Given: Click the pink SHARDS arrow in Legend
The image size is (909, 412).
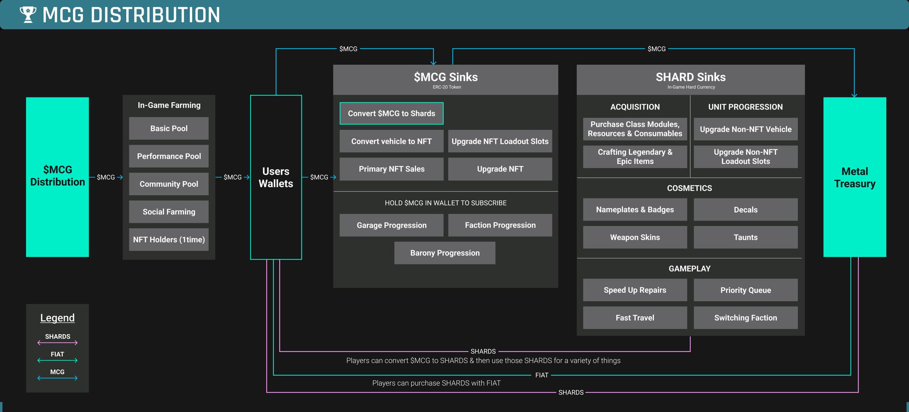Looking at the screenshot, I should coord(58,343).
